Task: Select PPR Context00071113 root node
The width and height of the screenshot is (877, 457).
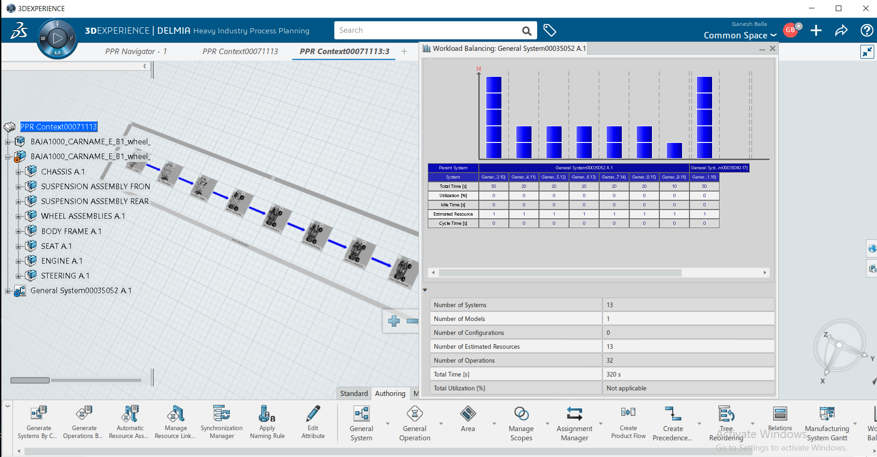Action: (58, 127)
